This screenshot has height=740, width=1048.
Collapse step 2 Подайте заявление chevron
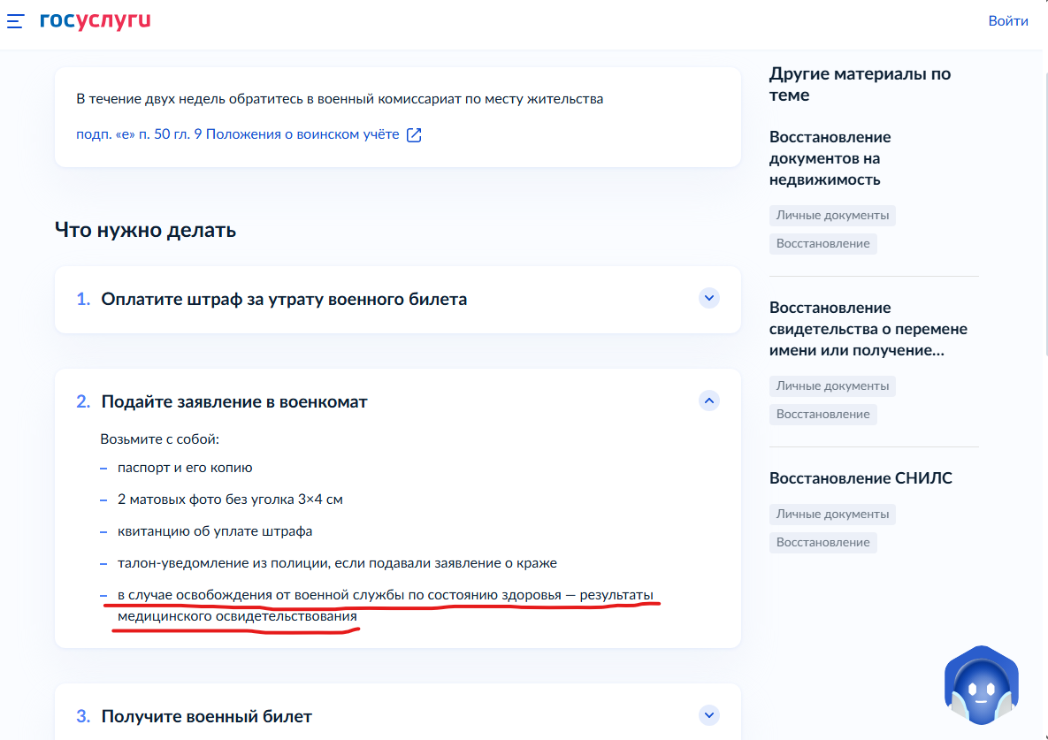pyautogui.click(x=708, y=401)
